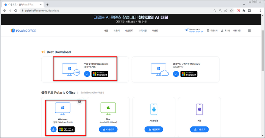
Task: Open 주문조회 order lookup link
Action: pyautogui.click(x=212, y=31)
